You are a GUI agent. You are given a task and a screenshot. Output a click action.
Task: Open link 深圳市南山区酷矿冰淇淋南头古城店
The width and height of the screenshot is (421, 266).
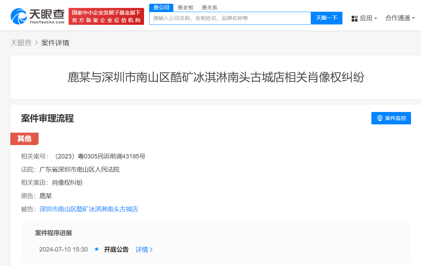pos(88,209)
